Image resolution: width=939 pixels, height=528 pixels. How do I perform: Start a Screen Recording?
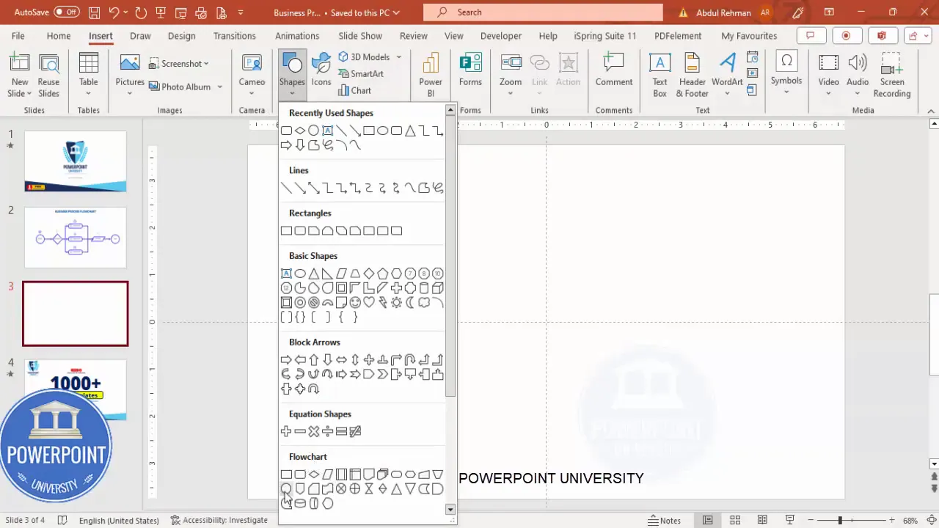tap(892, 76)
